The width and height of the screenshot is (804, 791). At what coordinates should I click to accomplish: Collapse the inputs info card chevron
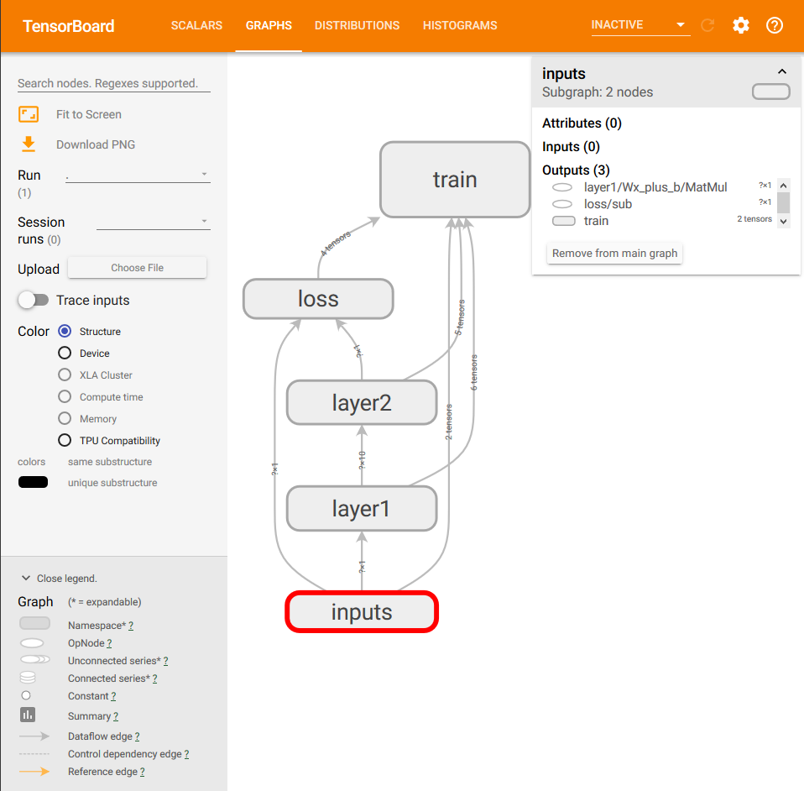(782, 71)
